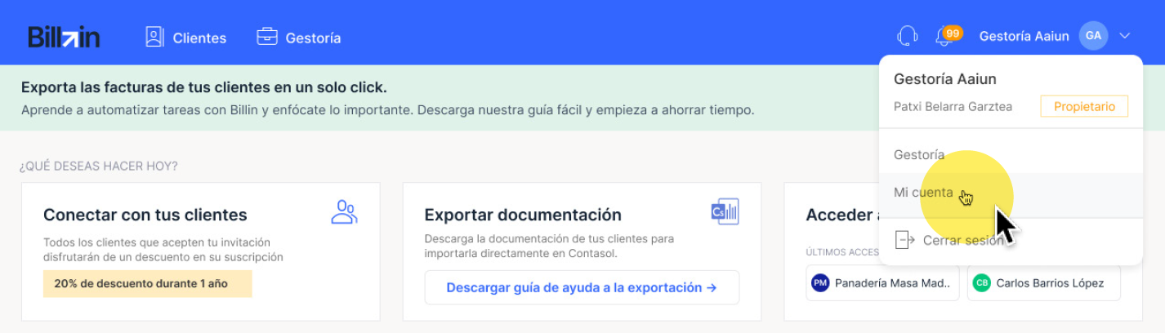Click the Contasol export icon
Viewport: 1165px width, 333px height.
[725, 211]
